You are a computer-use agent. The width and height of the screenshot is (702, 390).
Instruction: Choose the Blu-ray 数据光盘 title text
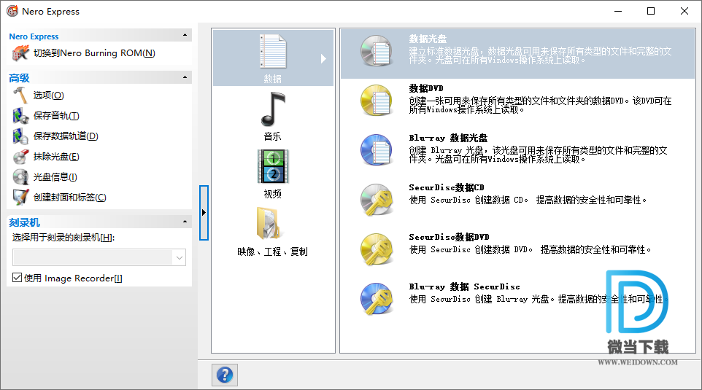(x=448, y=139)
